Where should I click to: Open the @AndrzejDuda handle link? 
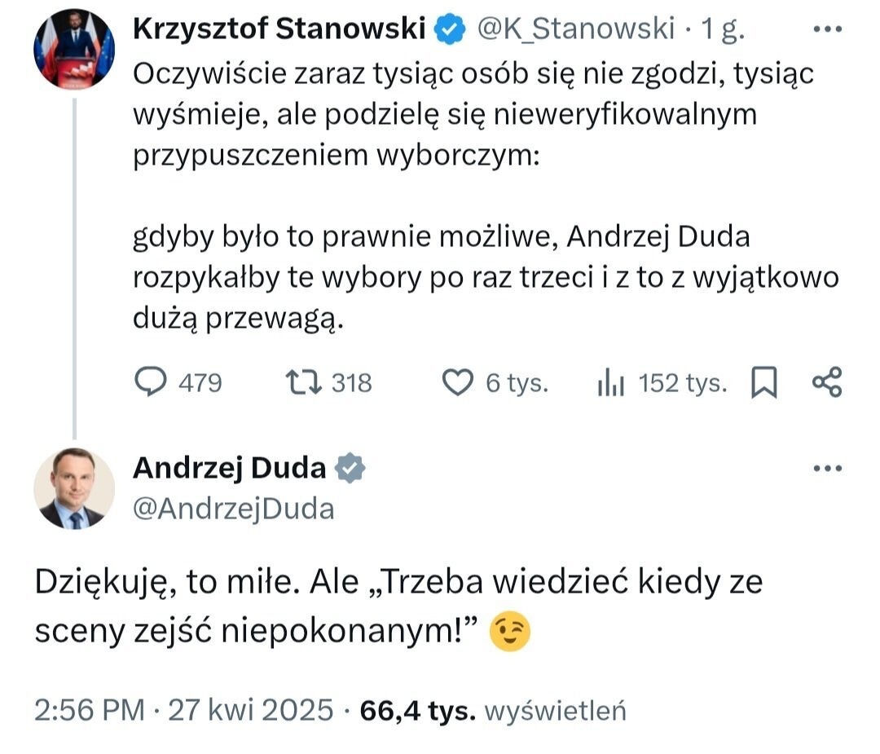pos(233,509)
